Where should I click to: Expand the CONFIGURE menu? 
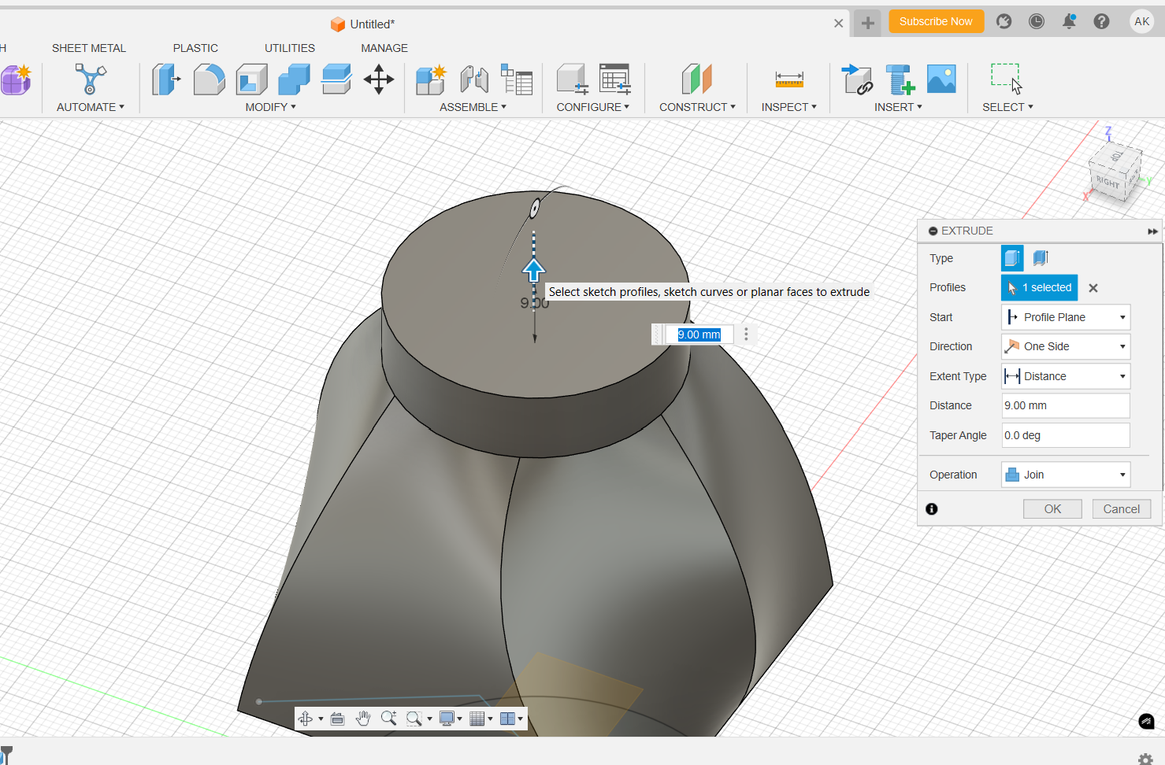pyautogui.click(x=592, y=107)
